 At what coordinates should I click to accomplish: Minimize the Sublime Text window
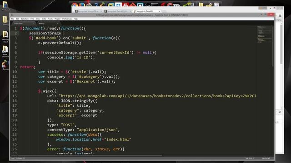tap(261, 14)
